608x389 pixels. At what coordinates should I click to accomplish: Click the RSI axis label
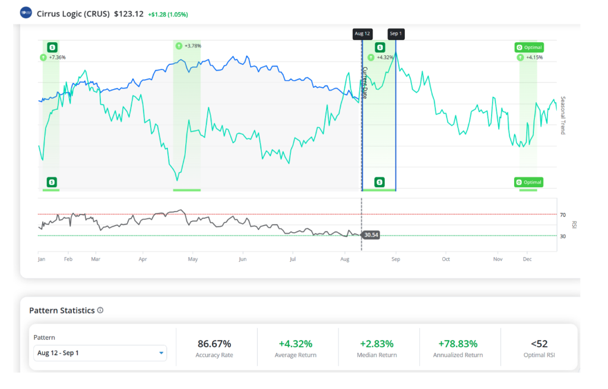(x=574, y=224)
